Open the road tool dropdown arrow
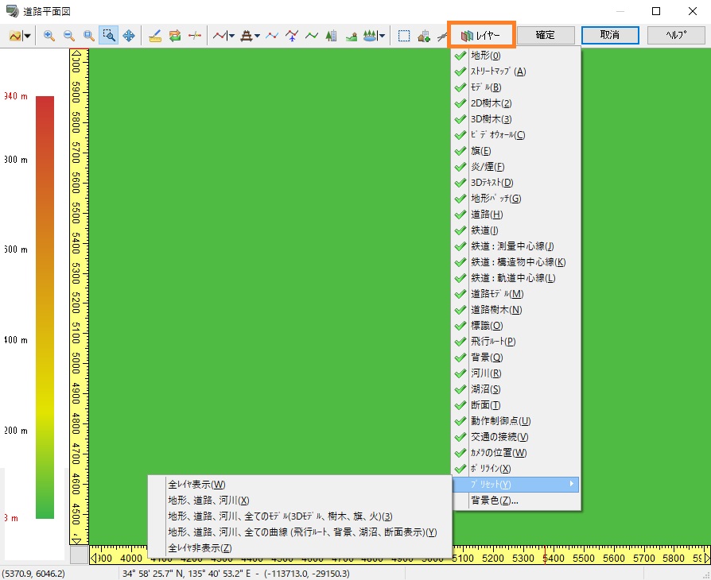Viewport: 711px width, 580px height. pyautogui.click(x=231, y=35)
